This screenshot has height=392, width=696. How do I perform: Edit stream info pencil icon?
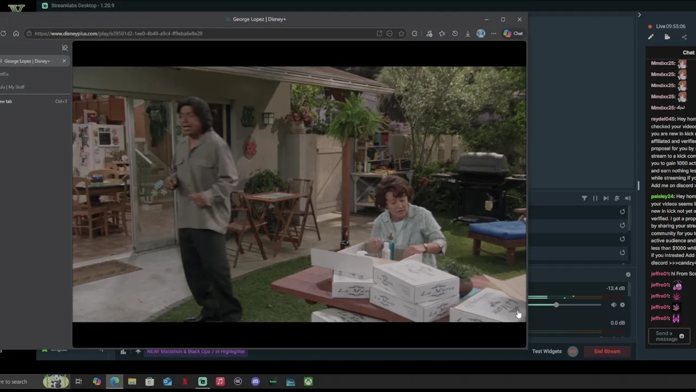pyautogui.click(x=650, y=37)
